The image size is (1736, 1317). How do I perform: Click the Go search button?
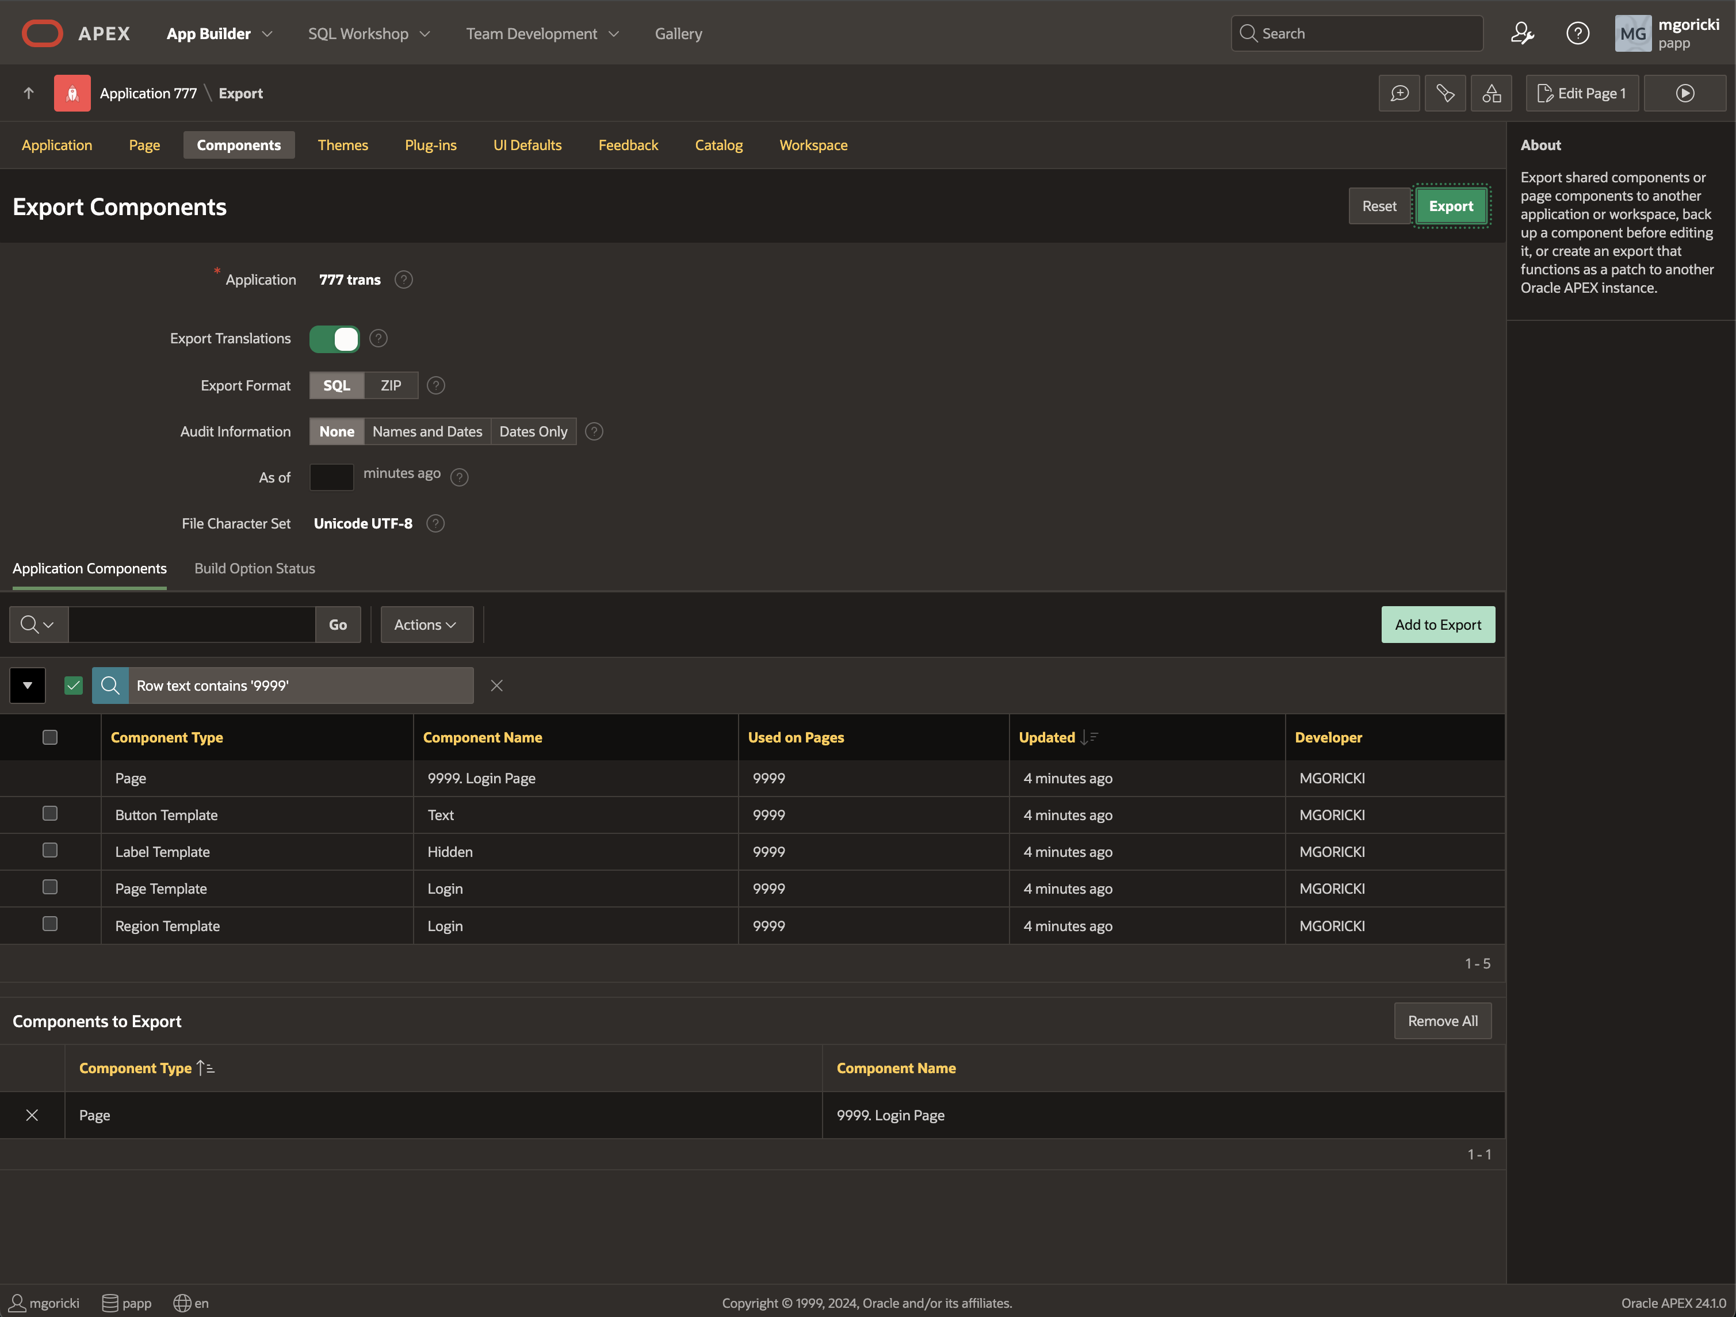338,624
